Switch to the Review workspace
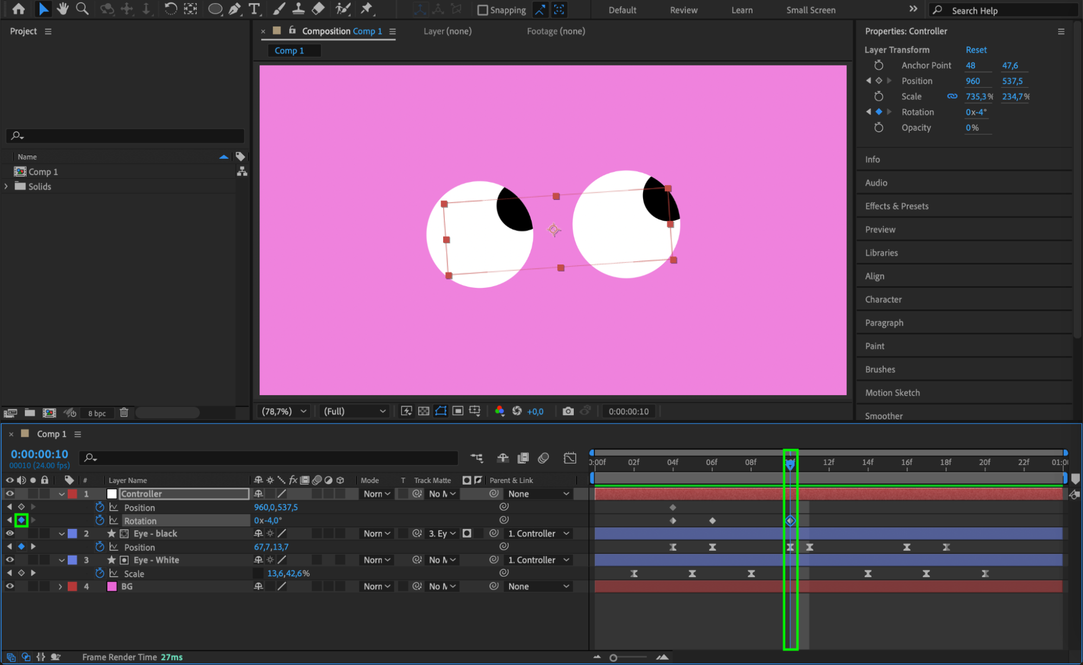Viewport: 1083px width, 665px height. coord(683,10)
